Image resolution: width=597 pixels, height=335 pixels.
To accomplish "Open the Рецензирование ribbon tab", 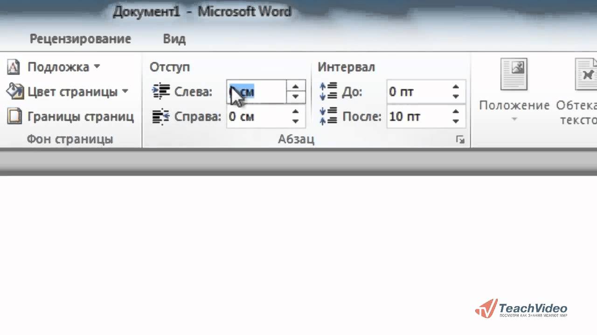I will coord(80,39).
